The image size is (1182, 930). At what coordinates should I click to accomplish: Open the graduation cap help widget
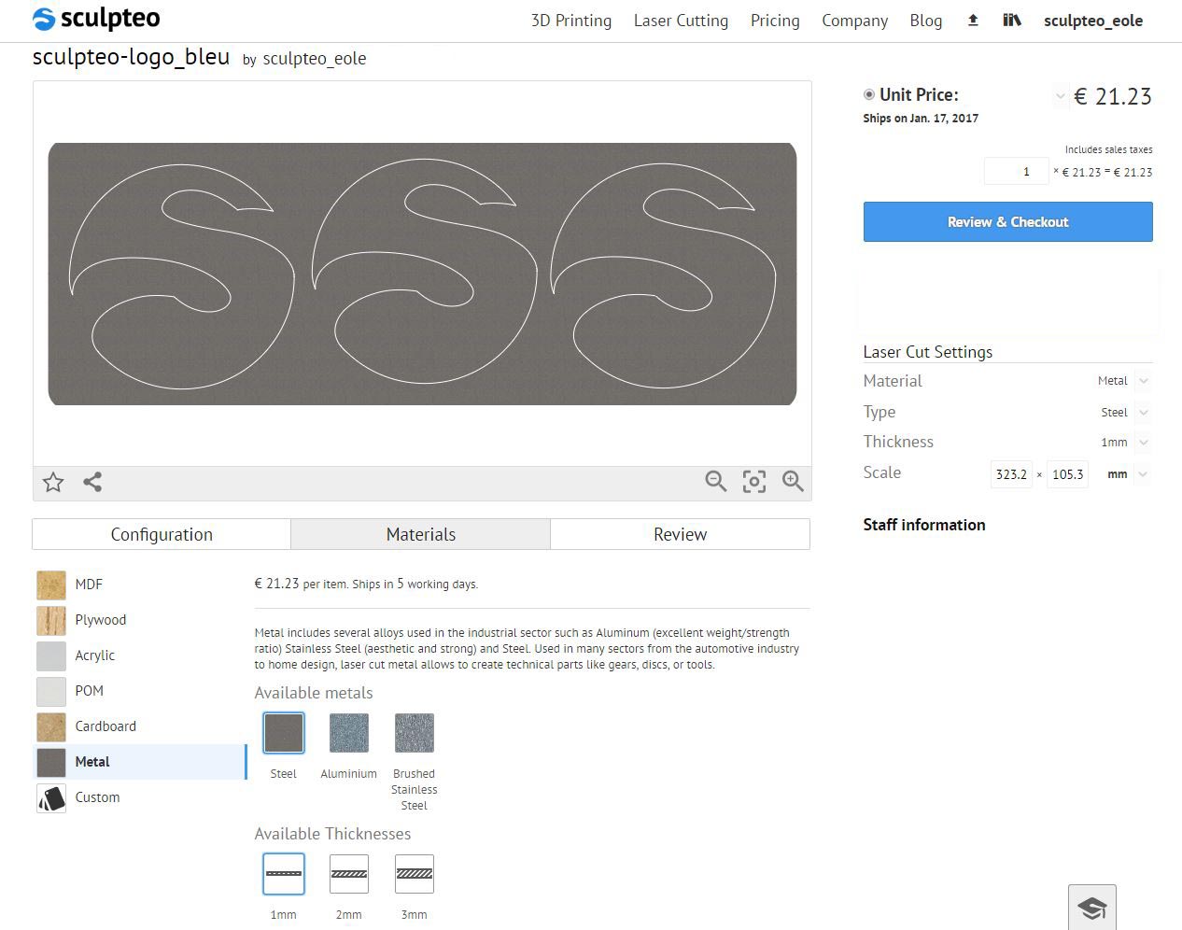click(x=1092, y=907)
